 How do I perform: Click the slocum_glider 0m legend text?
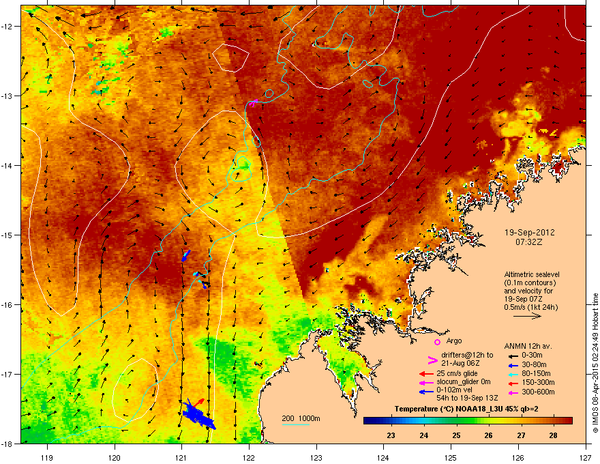(x=464, y=382)
